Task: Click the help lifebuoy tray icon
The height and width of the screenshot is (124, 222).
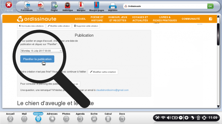Action: (x=204, y=118)
